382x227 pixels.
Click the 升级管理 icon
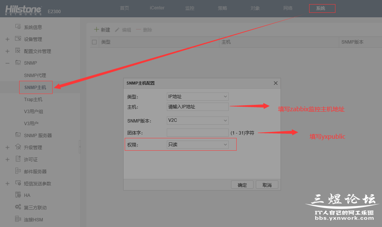pyautogui.click(x=18, y=147)
